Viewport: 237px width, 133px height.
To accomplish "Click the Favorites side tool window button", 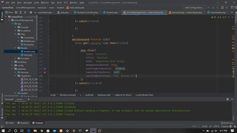I will pyautogui.click(x=2, y=113).
